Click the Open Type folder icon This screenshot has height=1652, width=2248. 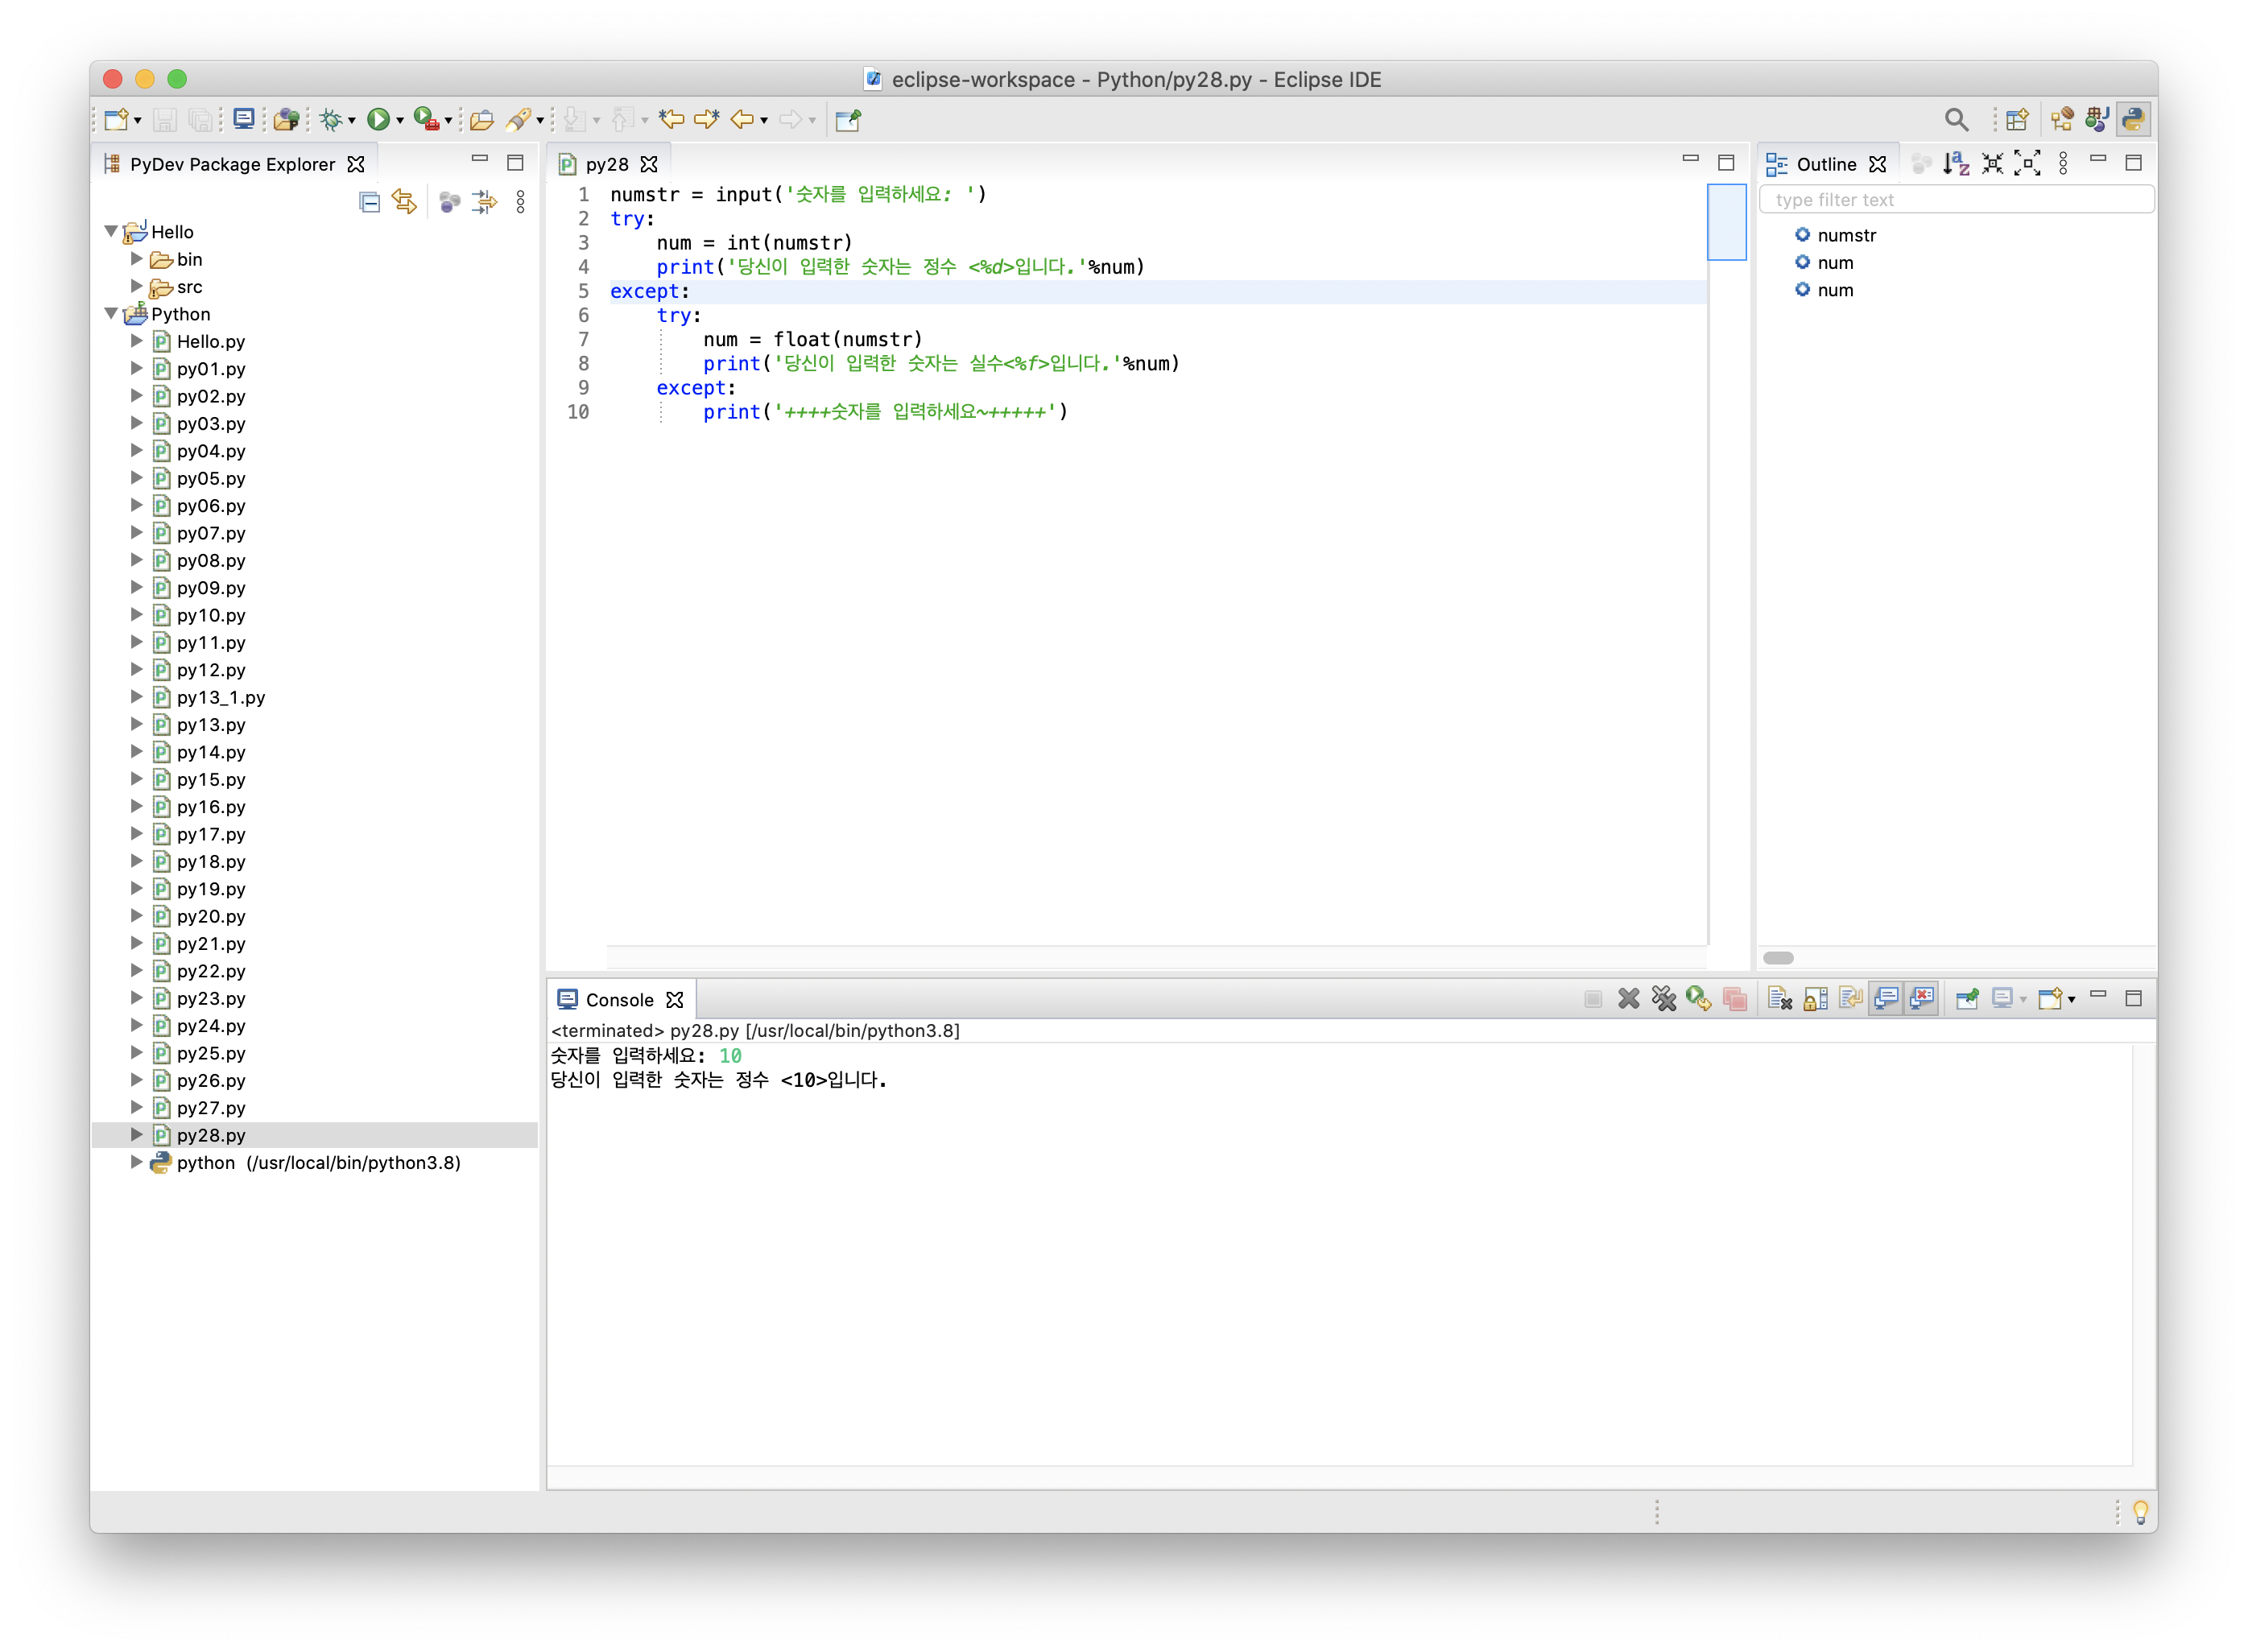482,120
